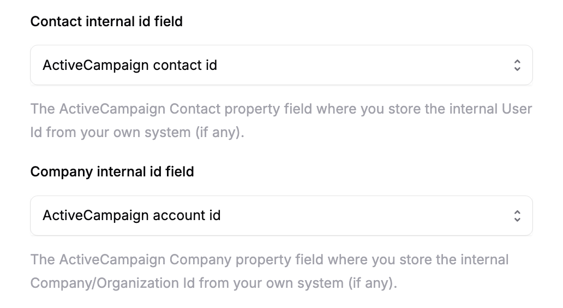Click the "Company internal id field" label
563x308 pixels.
pos(112,172)
